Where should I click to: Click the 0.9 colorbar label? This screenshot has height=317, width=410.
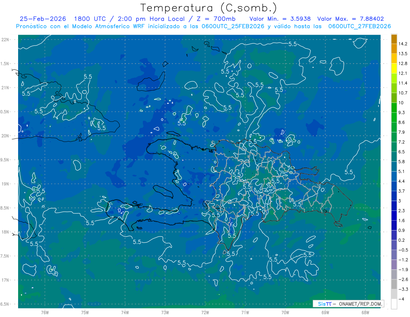click(x=401, y=230)
